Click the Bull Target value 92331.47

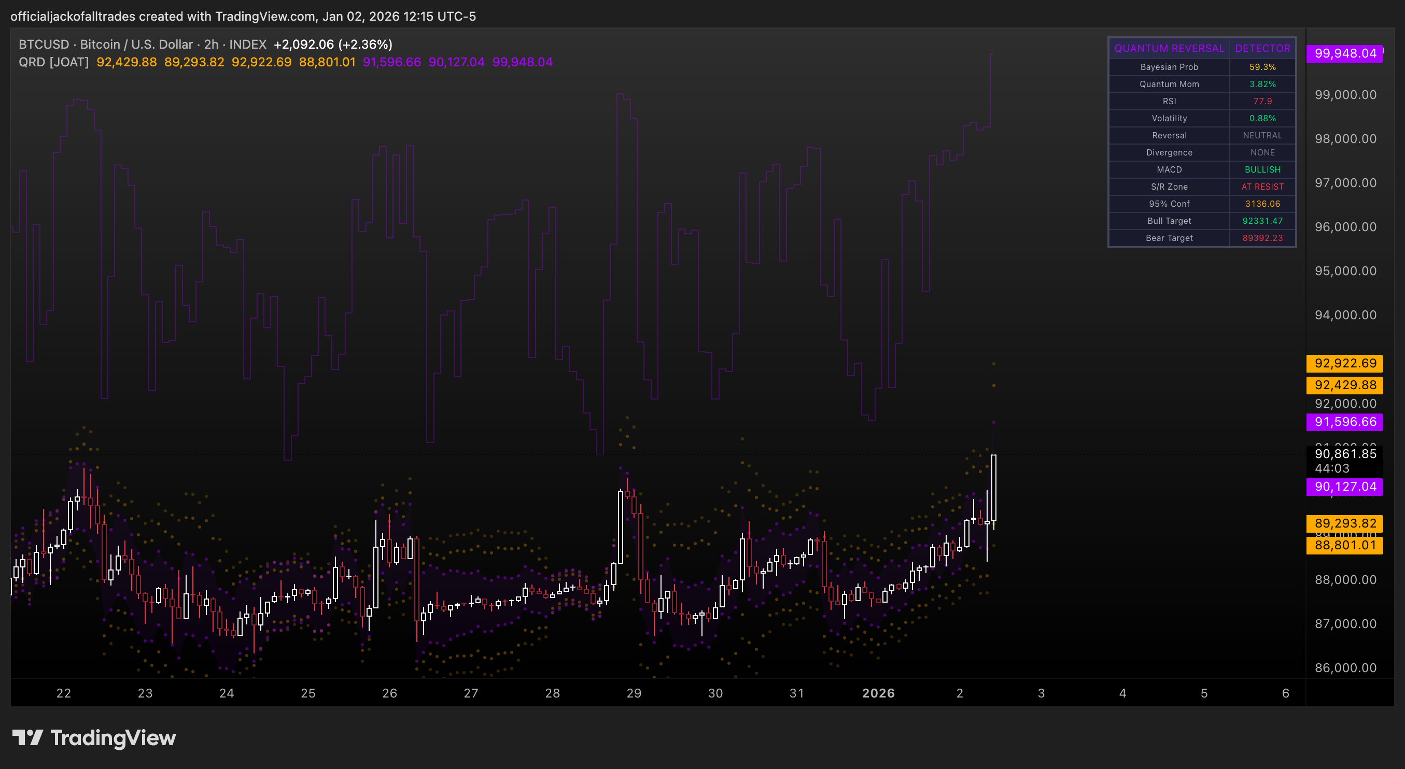pyautogui.click(x=1262, y=221)
